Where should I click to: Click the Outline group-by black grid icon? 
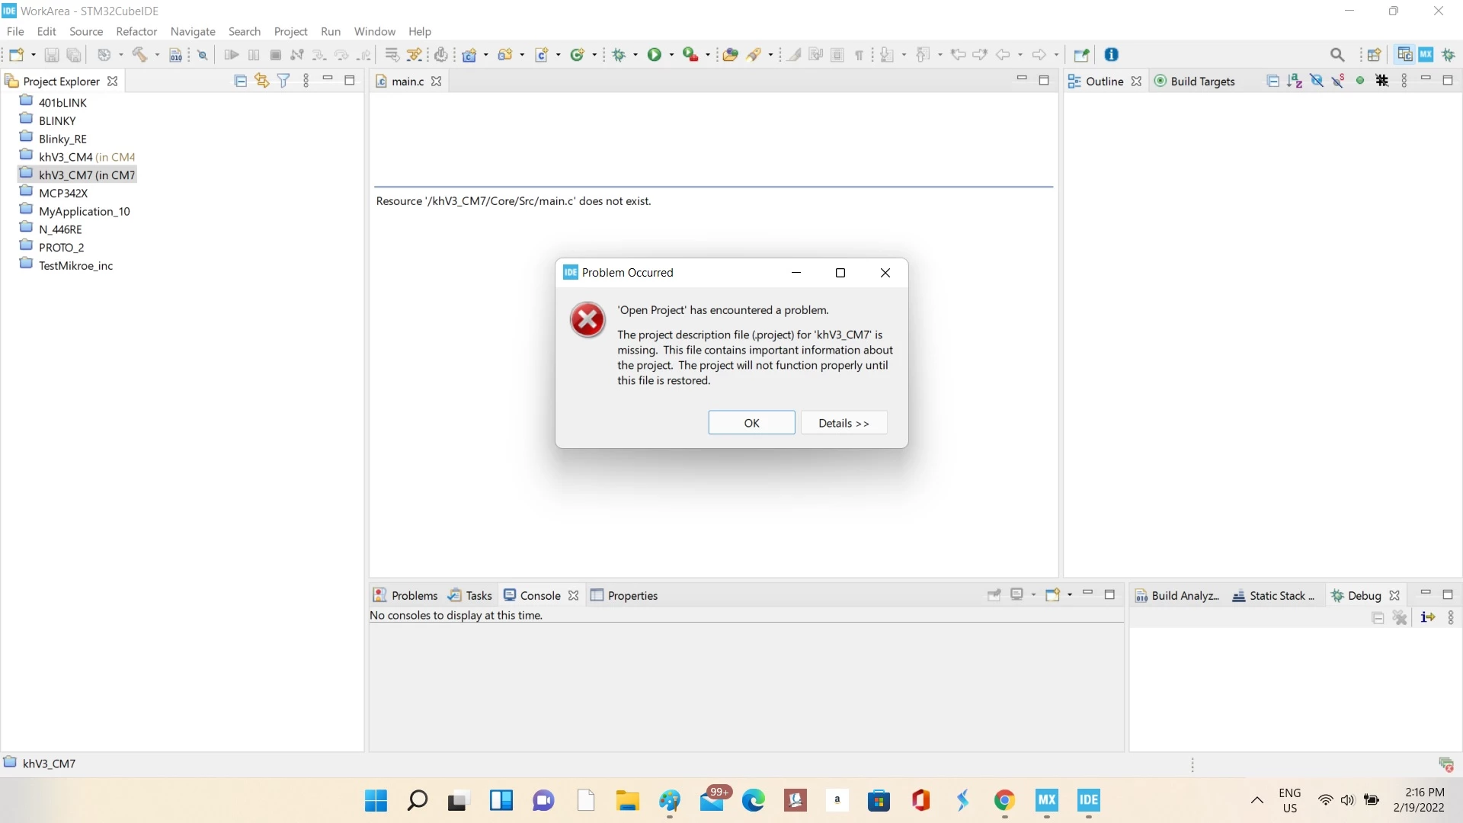point(1382,81)
